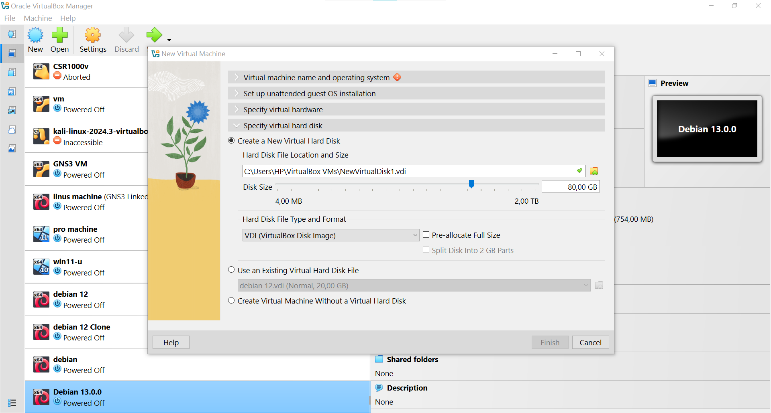Click the third sidebar tool icon
Viewport: 771px width, 413px height.
tap(12, 73)
